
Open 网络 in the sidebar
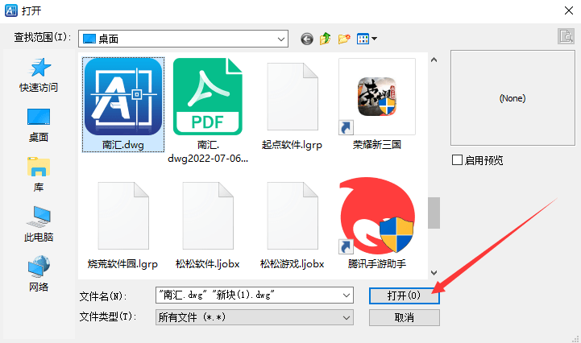39,274
